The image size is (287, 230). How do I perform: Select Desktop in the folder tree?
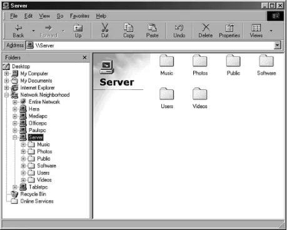click(21, 66)
